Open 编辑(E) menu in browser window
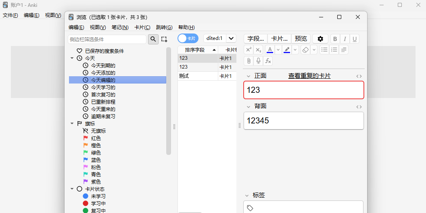The width and height of the screenshot is (426, 213). pos(76,27)
